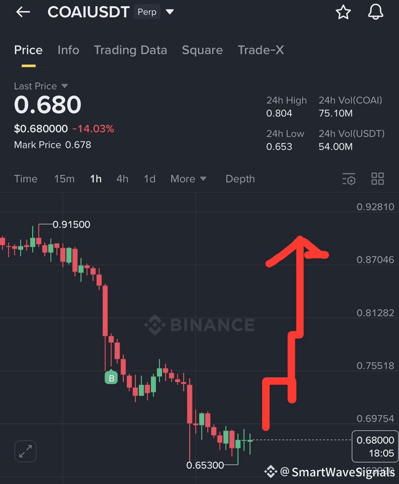399x484 pixels.
Task: Select the 4h interval
Action: pos(122,178)
